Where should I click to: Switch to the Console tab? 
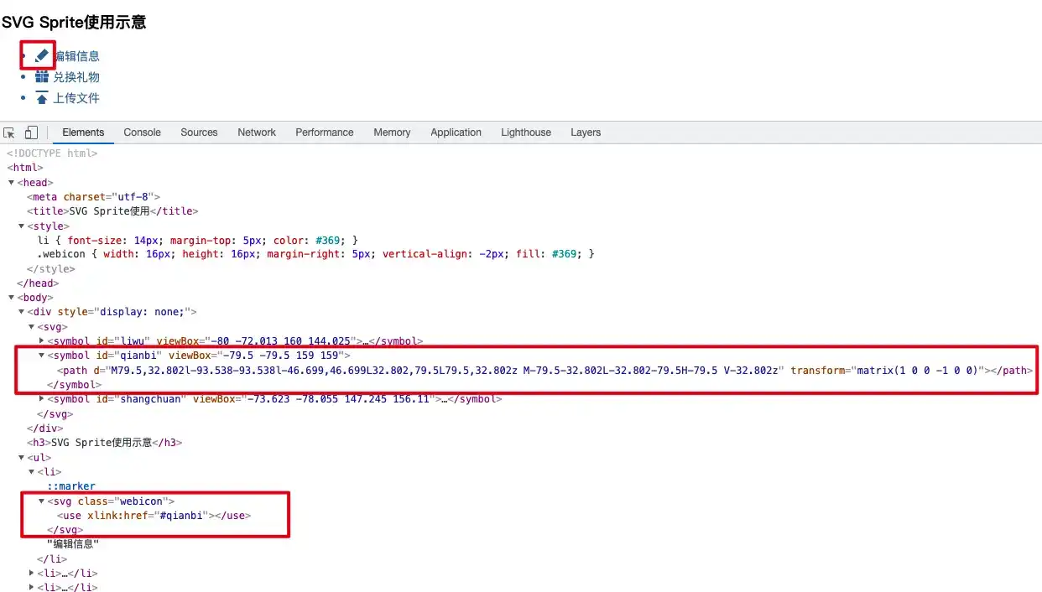click(x=142, y=132)
